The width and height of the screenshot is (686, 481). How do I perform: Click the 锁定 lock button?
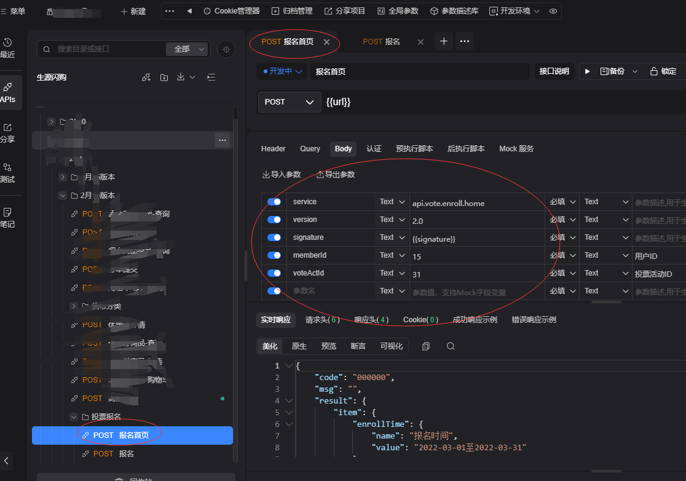pyautogui.click(x=663, y=71)
